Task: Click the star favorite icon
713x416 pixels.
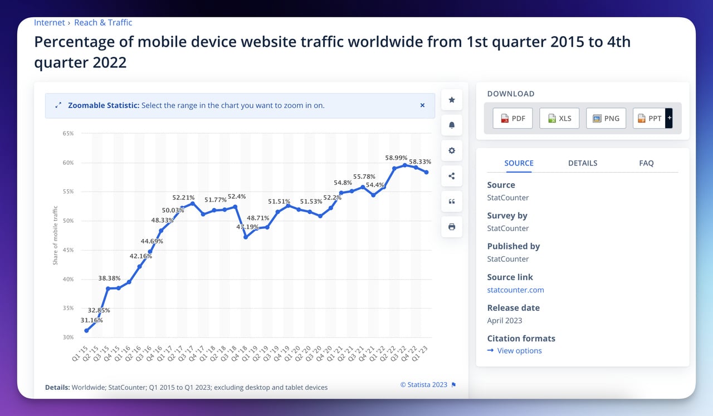Action: point(451,100)
